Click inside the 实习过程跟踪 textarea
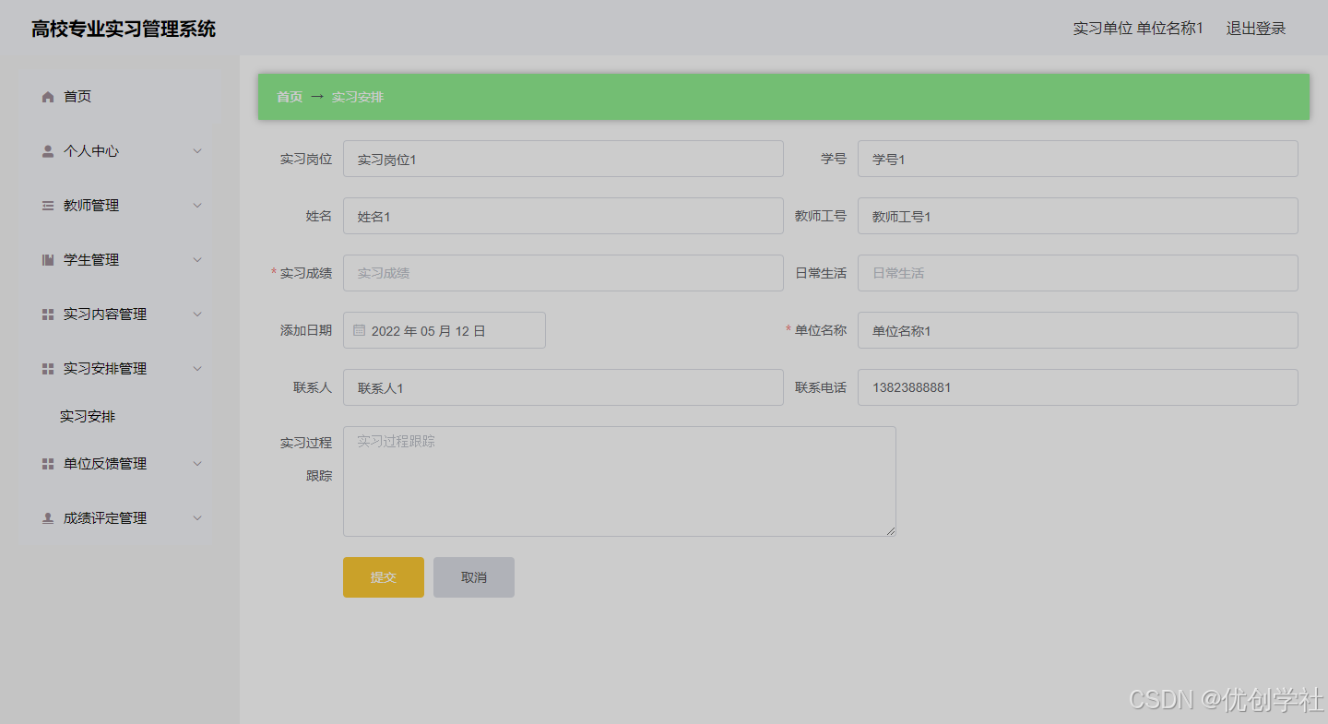This screenshot has height=724, width=1328. pyautogui.click(x=620, y=481)
